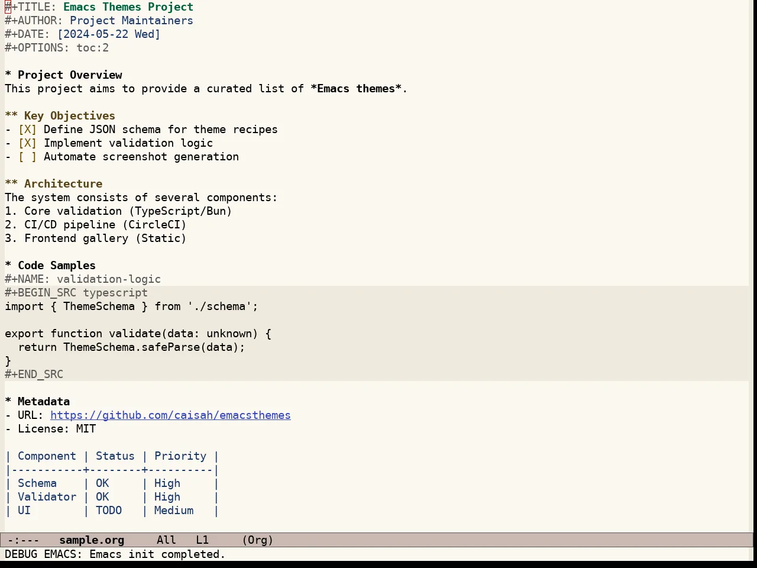Click the date stamp [2024-05-22 Wed]
Image resolution: width=757 pixels, height=568 pixels.
coord(109,34)
